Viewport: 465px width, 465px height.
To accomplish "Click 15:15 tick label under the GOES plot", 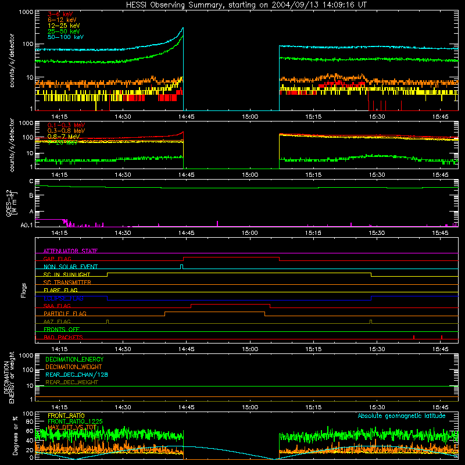I will tap(313, 233).
